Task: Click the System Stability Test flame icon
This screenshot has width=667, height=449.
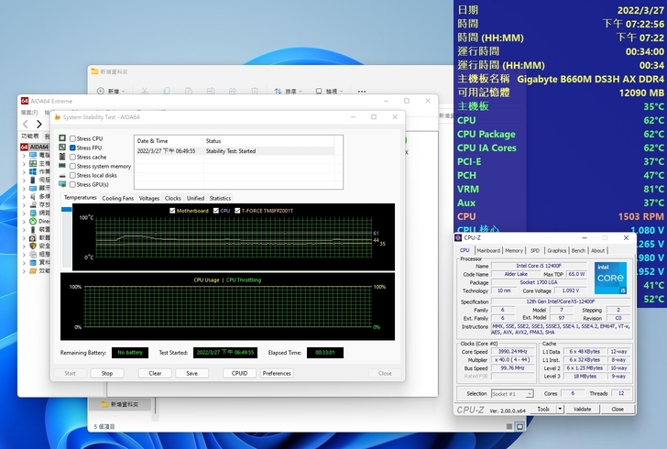Action: pyautogui.click(x=58, y=116)
